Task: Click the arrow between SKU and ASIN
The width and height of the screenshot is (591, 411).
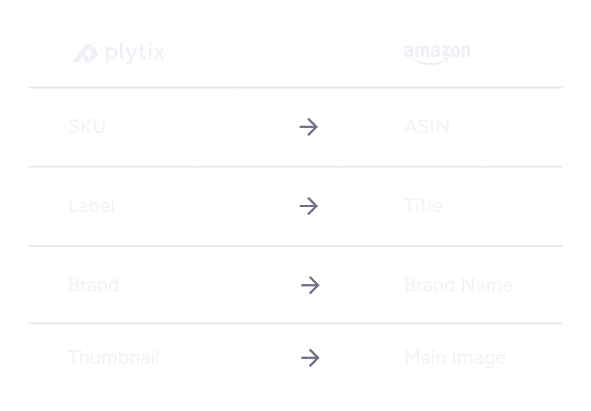Action: [309, 127]
